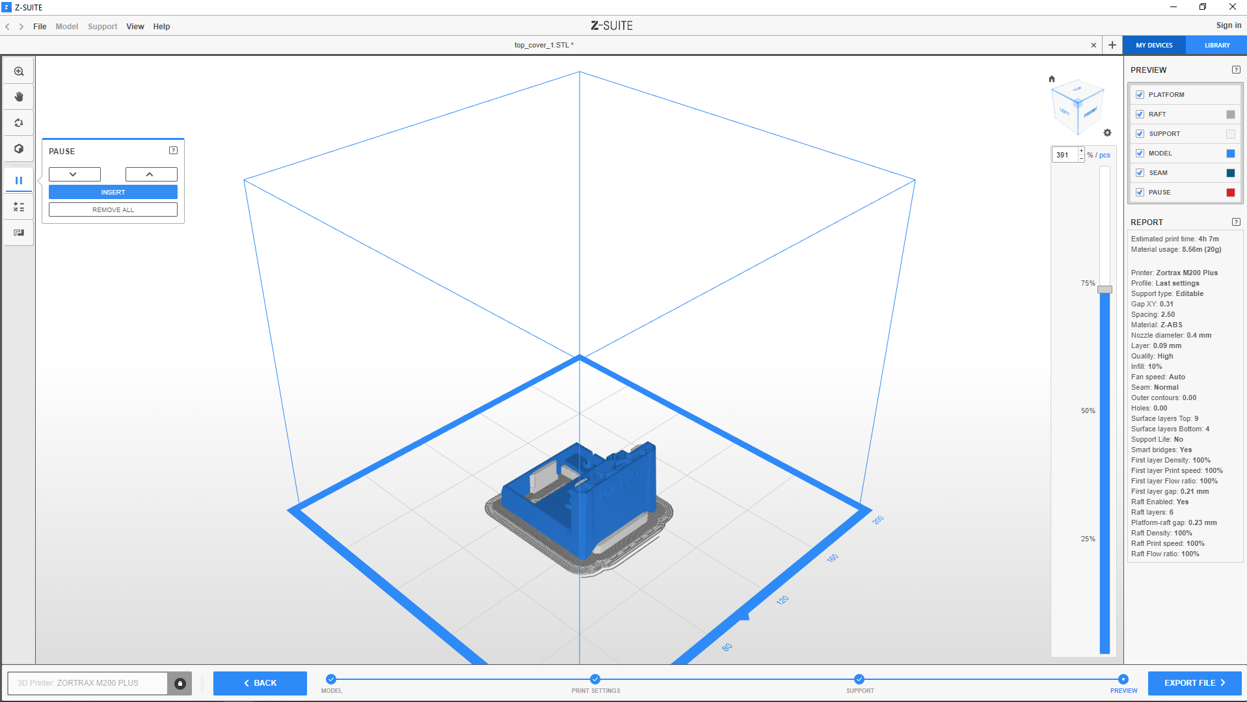Image resolution: width=1247 pixels, height=702 pixels.
Task: Click the Pause tool icon
Action: point(19,180)
